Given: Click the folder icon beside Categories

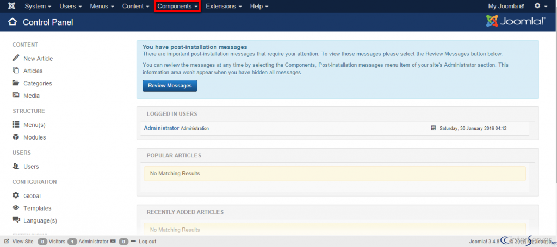Looking at the screenshot, I should click(16, 83).
